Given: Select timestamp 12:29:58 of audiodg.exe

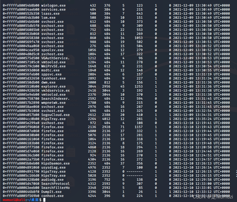Looking at the screenshot, I should (204, 180).
